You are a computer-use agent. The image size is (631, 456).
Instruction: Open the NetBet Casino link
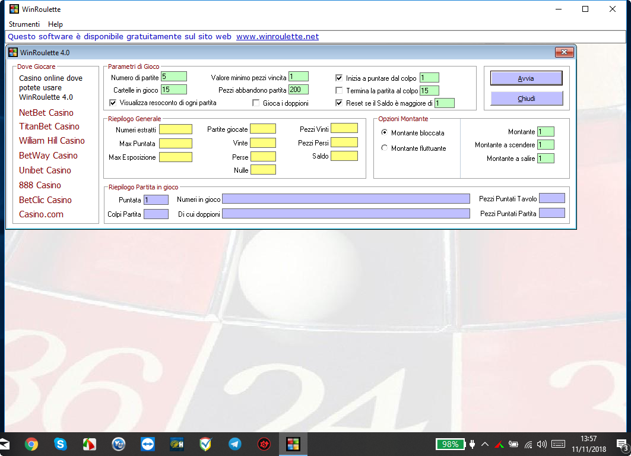46,113
